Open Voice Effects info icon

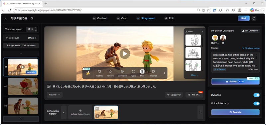pos(228,103)
